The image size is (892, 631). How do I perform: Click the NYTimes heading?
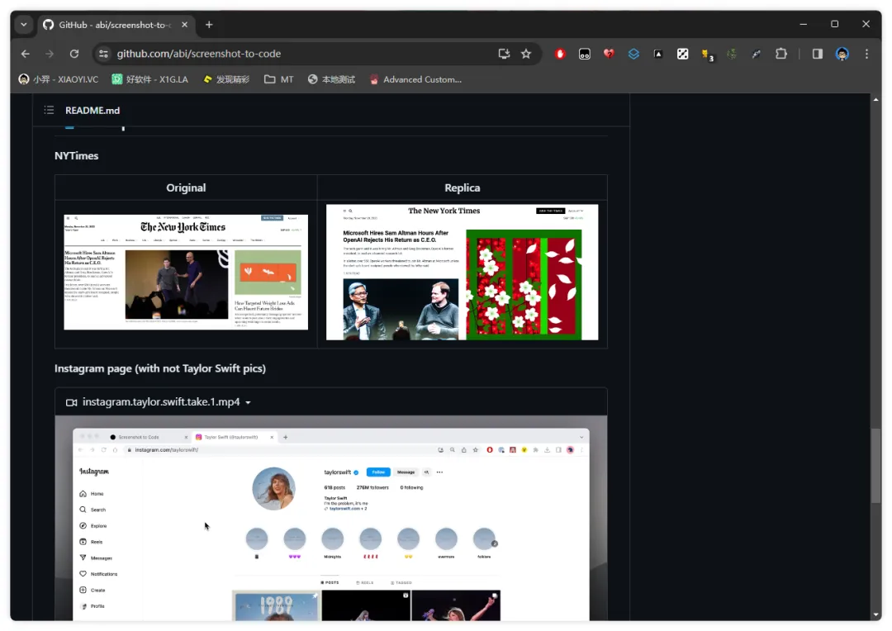click(76, 155)
